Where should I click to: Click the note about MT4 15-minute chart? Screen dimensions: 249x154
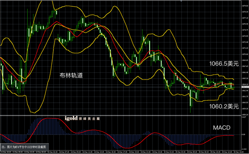(x=24, y=147)
